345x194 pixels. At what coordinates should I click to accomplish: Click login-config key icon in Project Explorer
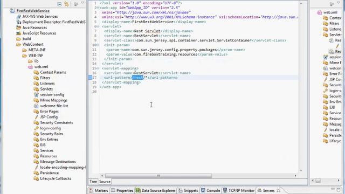[36, 128]
